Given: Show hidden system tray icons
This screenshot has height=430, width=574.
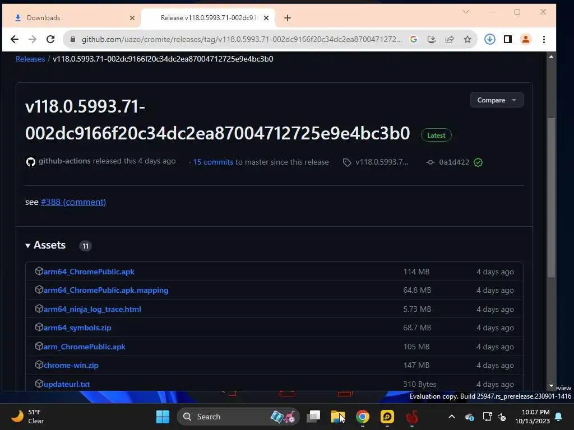Looking at the screenshot, I should coord(452,417).
